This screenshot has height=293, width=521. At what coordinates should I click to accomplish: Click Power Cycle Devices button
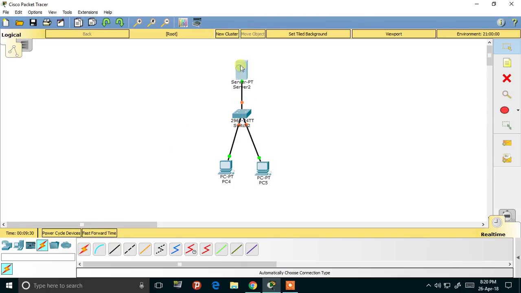(61, 233)
